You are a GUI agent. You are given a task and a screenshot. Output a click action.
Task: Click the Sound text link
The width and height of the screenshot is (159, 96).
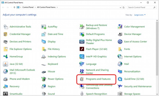point(51,94)
